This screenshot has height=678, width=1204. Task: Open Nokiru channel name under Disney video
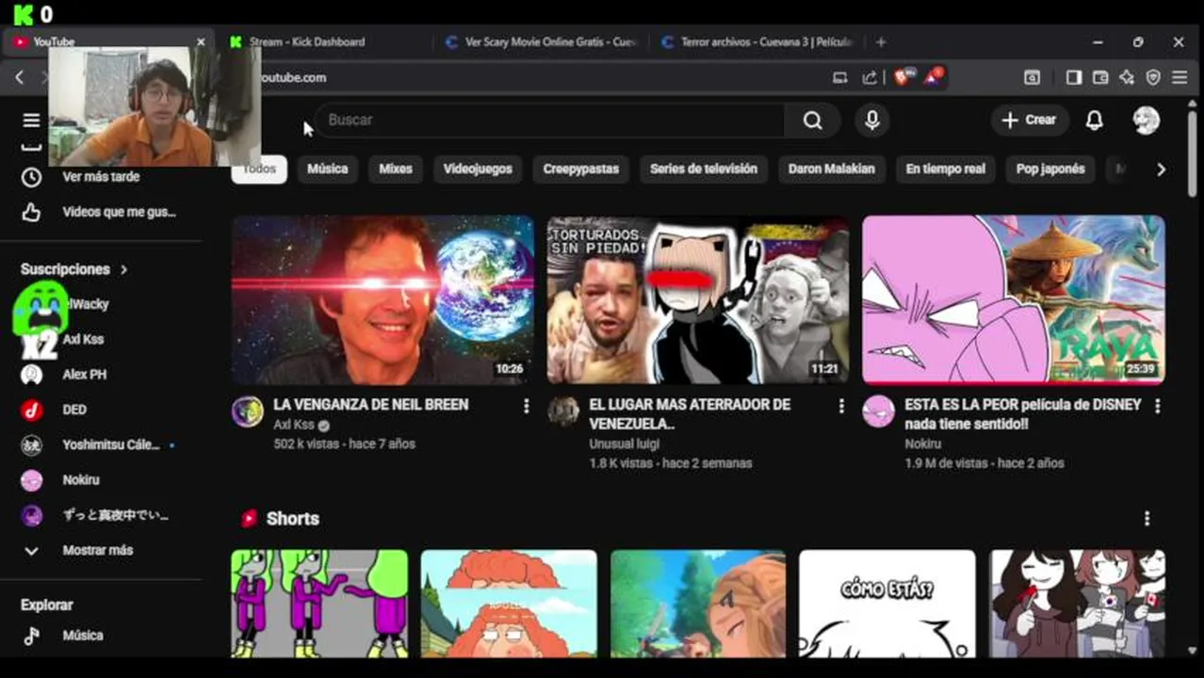[x=922, y=444]
